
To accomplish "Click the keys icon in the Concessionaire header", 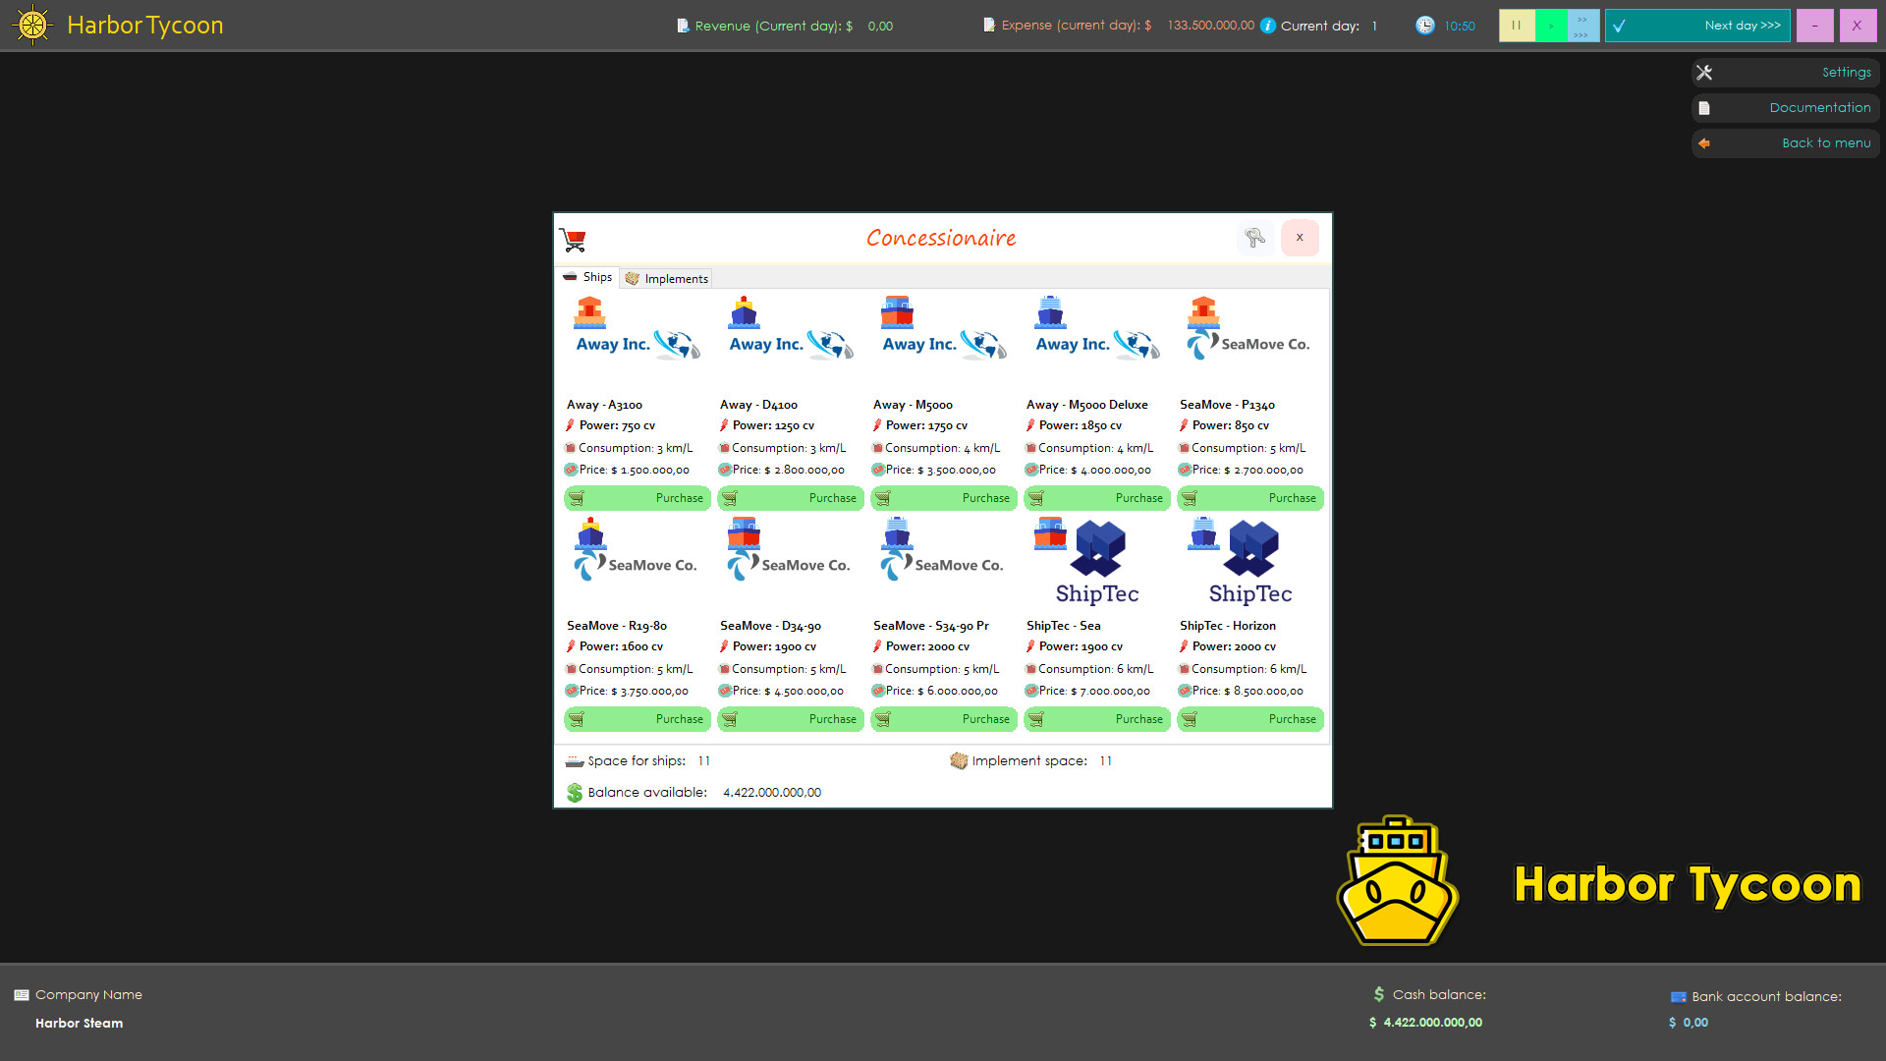I will tap(1255, 238).
